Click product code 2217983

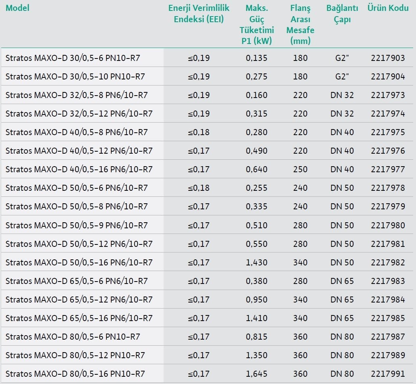click(388, 281)
